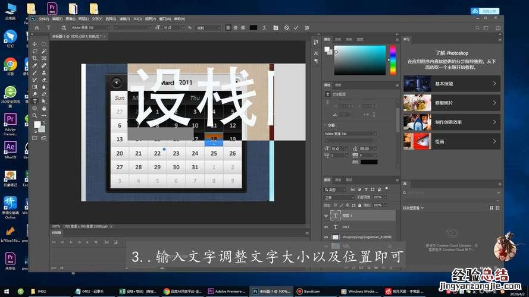Select the Move tool
The height and width of the screenshot is (297, 529).
[35, 44]
